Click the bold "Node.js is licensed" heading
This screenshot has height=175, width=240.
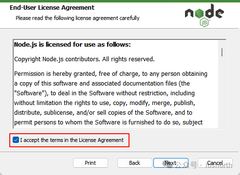(x=73, y=45)
